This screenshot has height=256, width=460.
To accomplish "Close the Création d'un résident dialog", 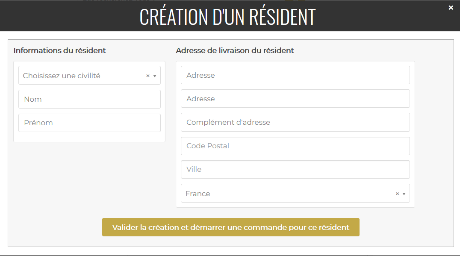I will point(451,8).
